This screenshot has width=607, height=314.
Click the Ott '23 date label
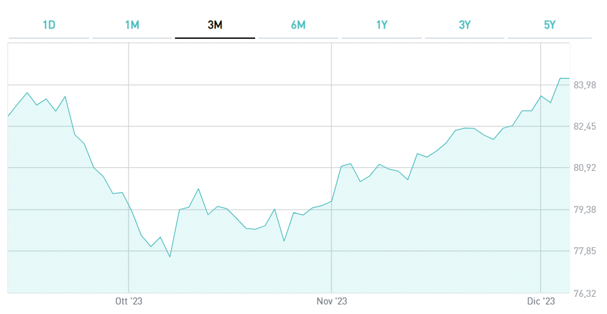129,301
